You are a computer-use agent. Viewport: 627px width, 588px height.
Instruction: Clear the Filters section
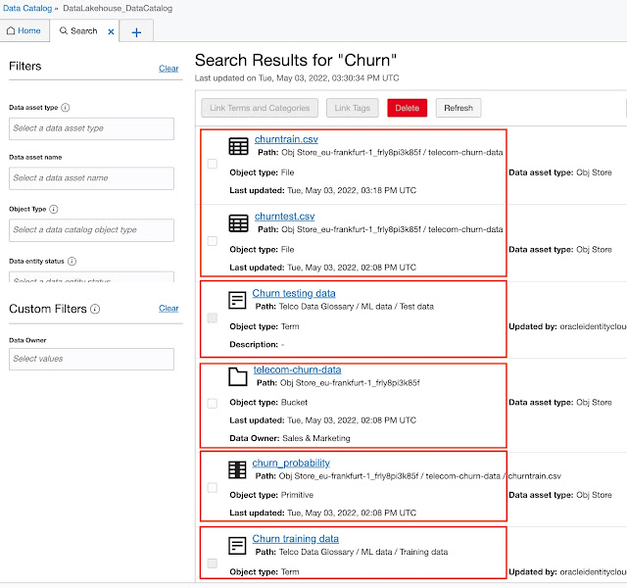(x=169, y=69)
